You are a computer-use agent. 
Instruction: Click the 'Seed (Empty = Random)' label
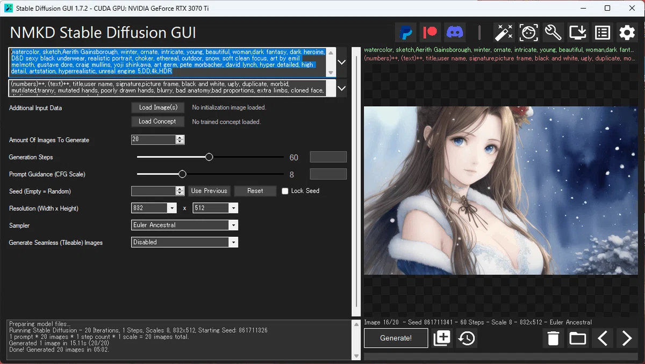point(40,191)
